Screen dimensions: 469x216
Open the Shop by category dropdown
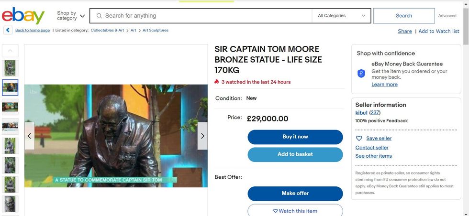[x=71, y=16]
